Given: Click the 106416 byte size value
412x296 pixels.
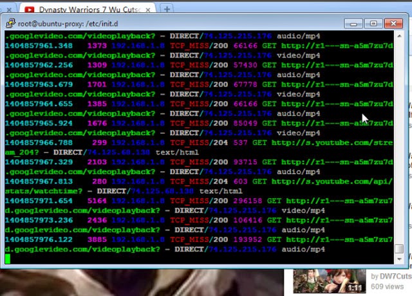Looking at the screenshot, I should (x=248, y=220).
